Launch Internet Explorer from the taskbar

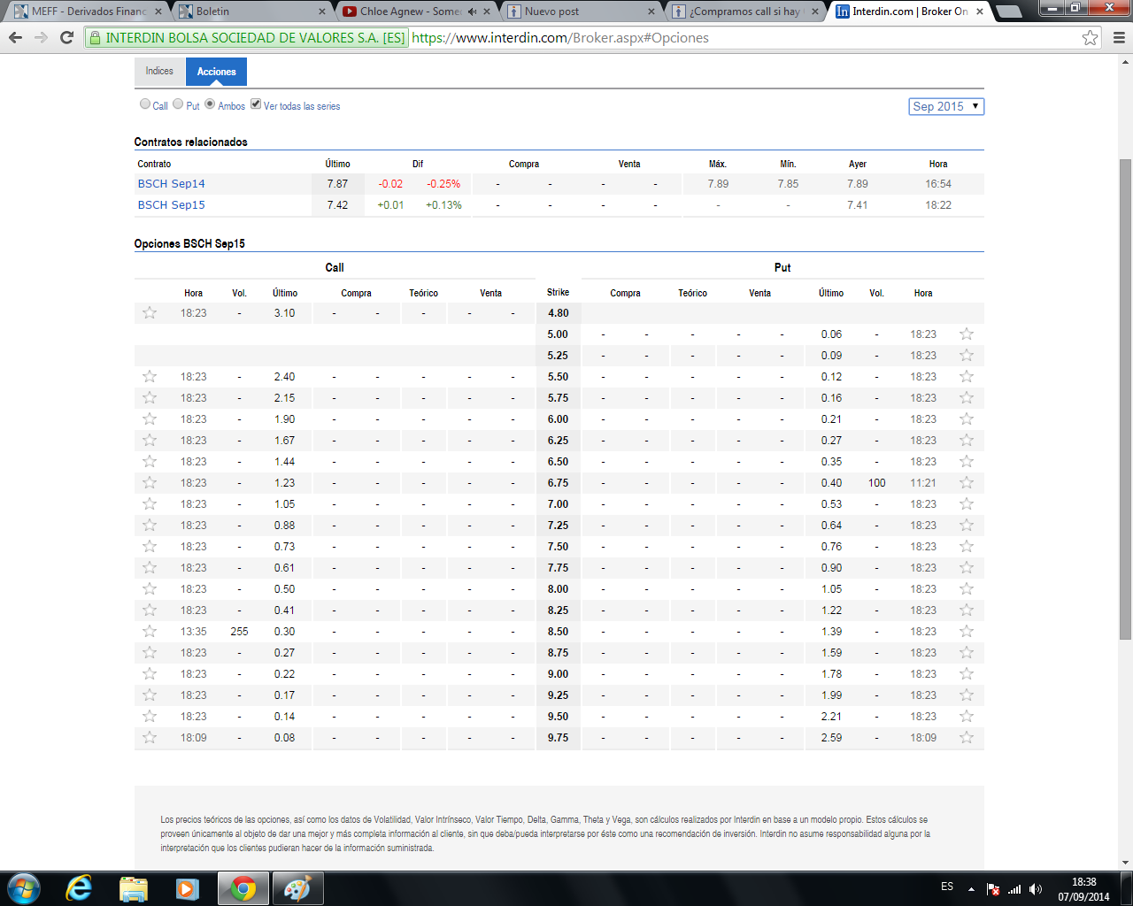[x=79, y=887]
